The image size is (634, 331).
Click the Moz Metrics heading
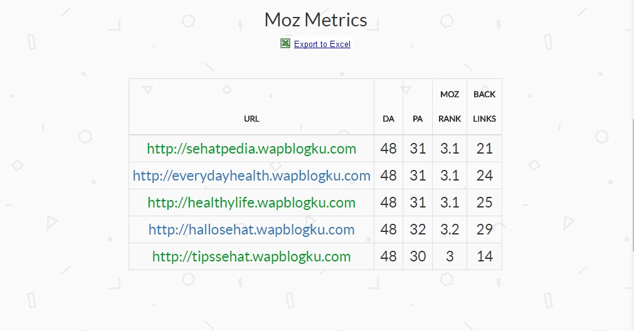pos(315,19)
